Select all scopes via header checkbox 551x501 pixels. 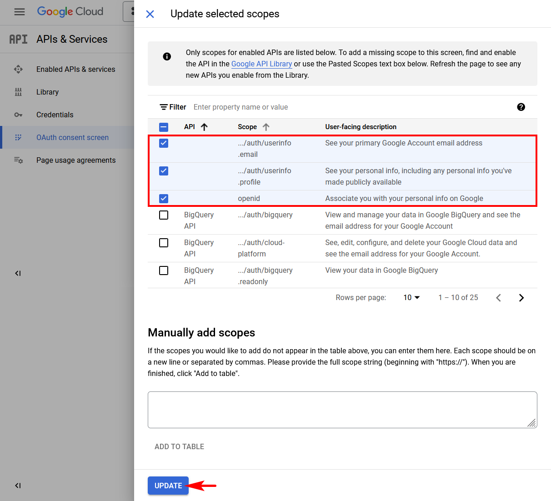click(x=163, y=127)
